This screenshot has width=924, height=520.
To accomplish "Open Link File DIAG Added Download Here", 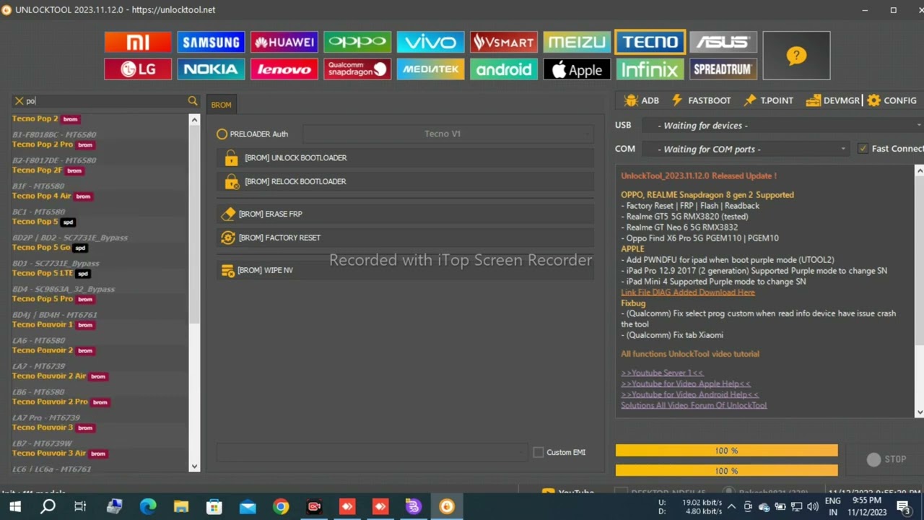I will pos(688,292).
